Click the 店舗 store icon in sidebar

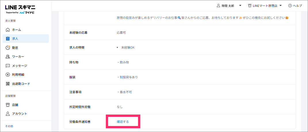[x=8, y=105]
